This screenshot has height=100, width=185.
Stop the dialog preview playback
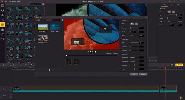(95, 52)
